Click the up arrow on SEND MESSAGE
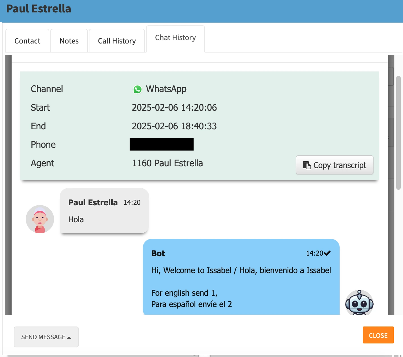403x357 pixels. click(x=70, y=337)
